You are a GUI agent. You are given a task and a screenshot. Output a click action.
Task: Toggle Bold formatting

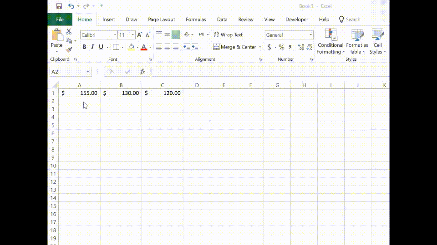[x=84, y=47]
